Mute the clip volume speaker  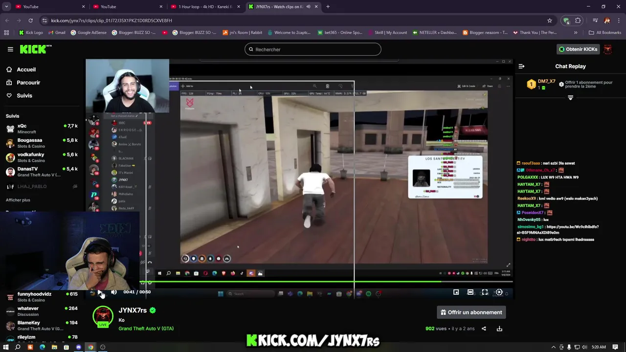tap(114, 292)
